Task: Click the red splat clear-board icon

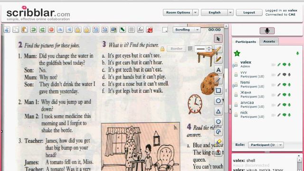Action: [150, 29]
